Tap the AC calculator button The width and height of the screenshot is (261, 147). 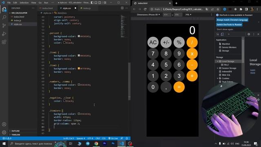153,42
